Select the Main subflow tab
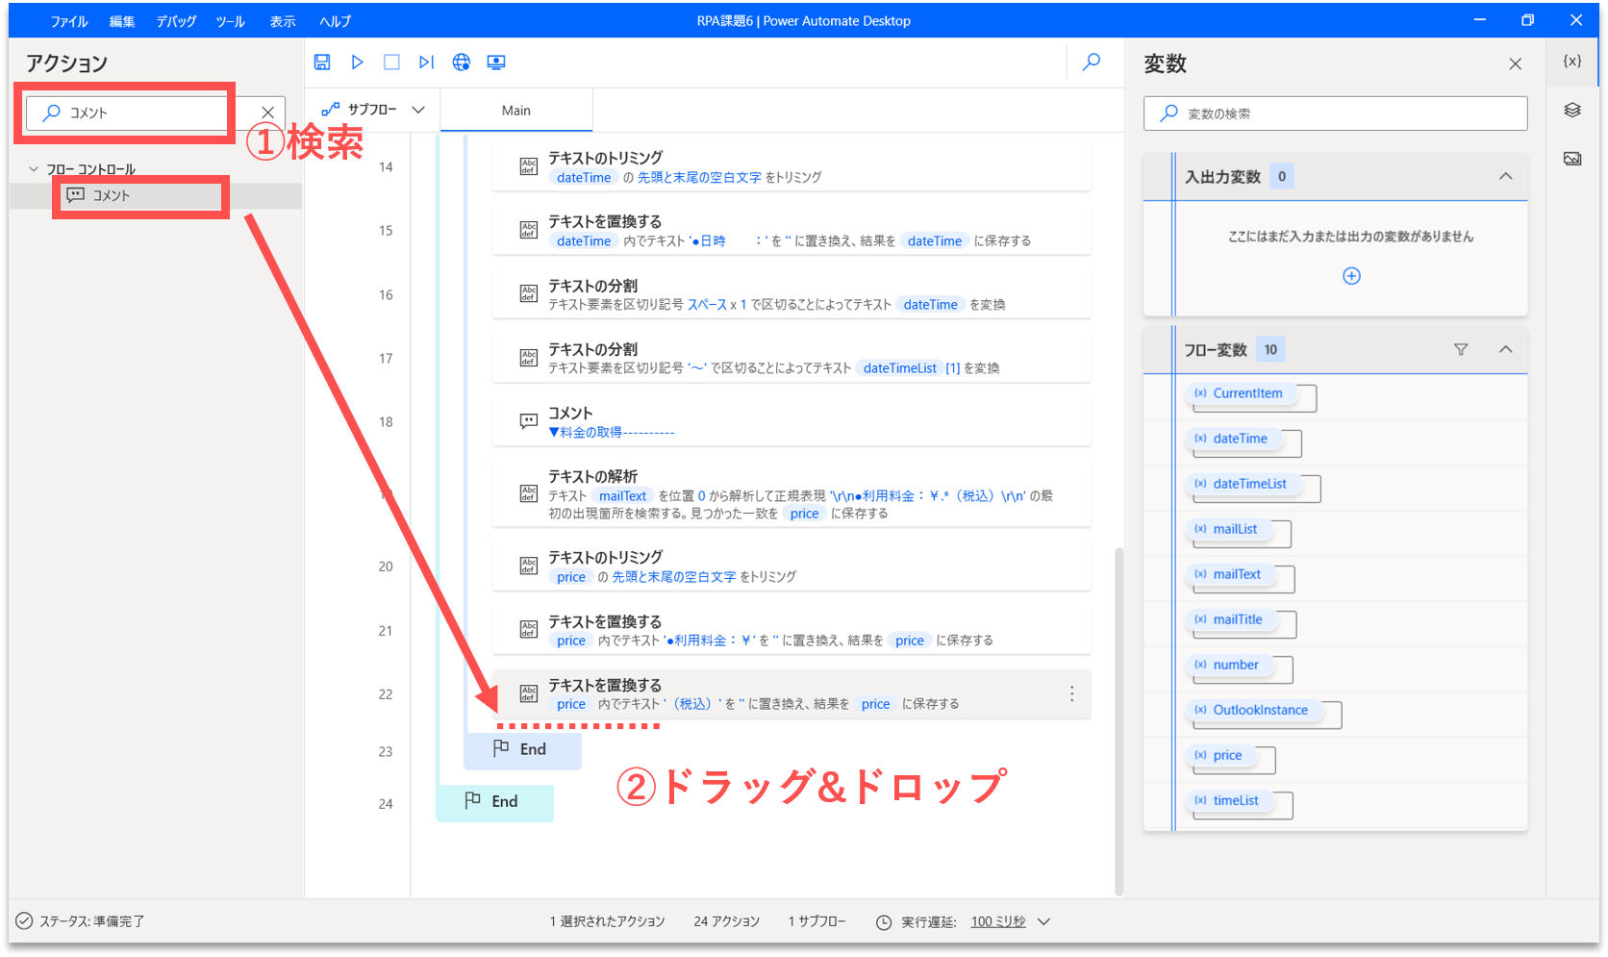1608x957 pixels. click(515, 111)
